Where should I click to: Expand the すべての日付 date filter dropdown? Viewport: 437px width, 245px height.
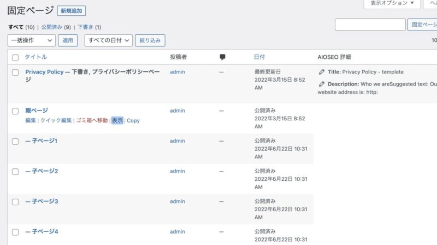[x=108, y=40]
